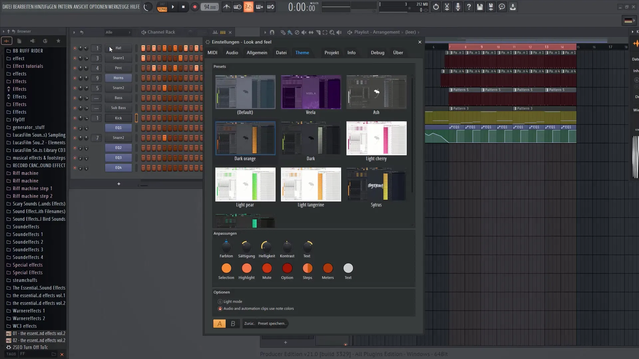Image resolution: width=639 pixels, height=359 pixels.
Task: Toggle the loop recording icon
Action: (271, 7)
